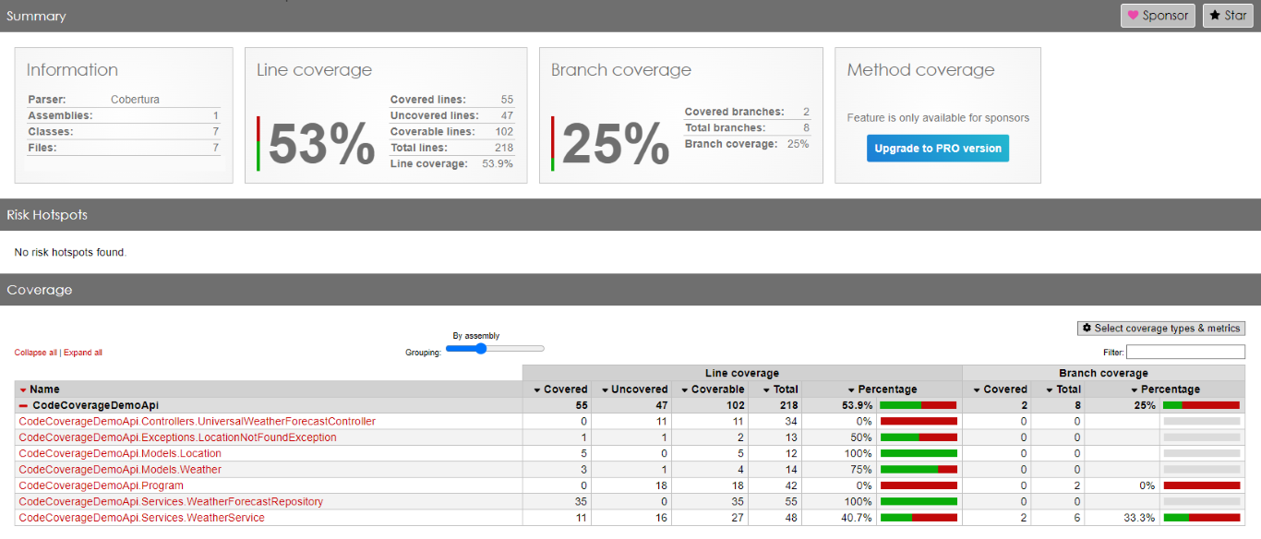Viewport: 1261px width, 539px height.
Task: Click 'No risk hotspots found.' text
Action: (70, 252)
